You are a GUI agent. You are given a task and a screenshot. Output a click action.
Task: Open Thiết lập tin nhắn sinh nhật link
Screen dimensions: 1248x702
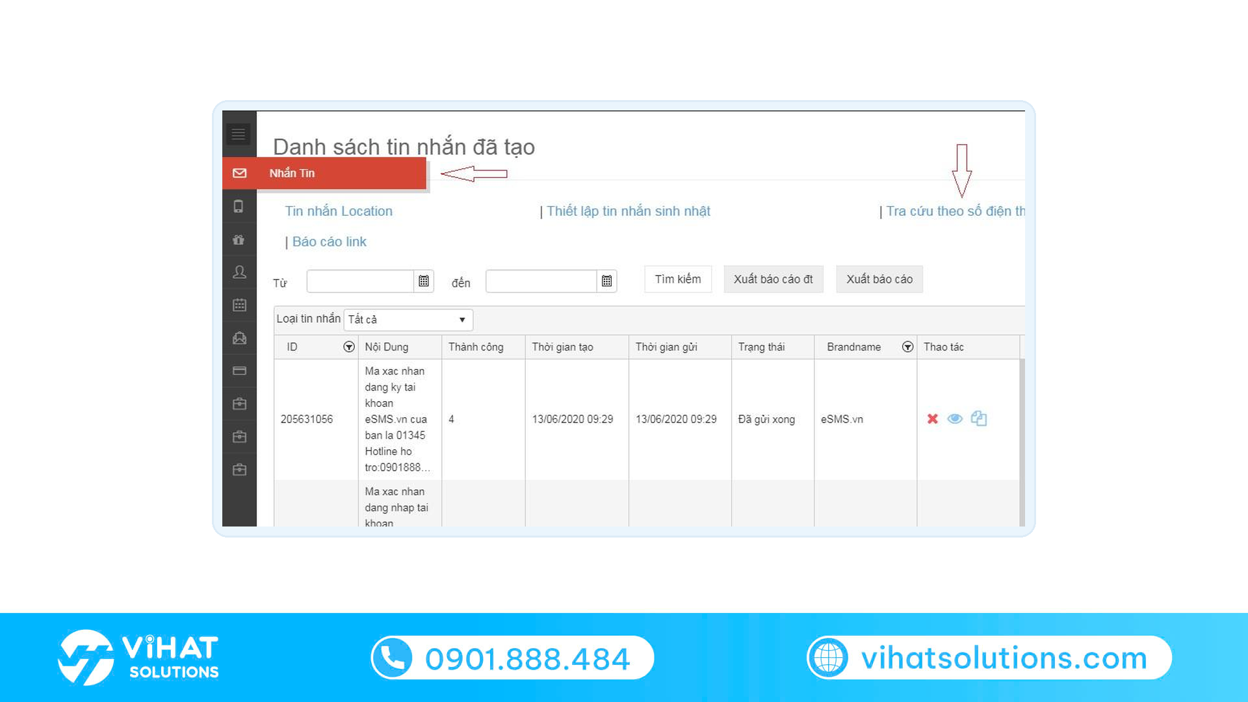(x=629, y=211)
